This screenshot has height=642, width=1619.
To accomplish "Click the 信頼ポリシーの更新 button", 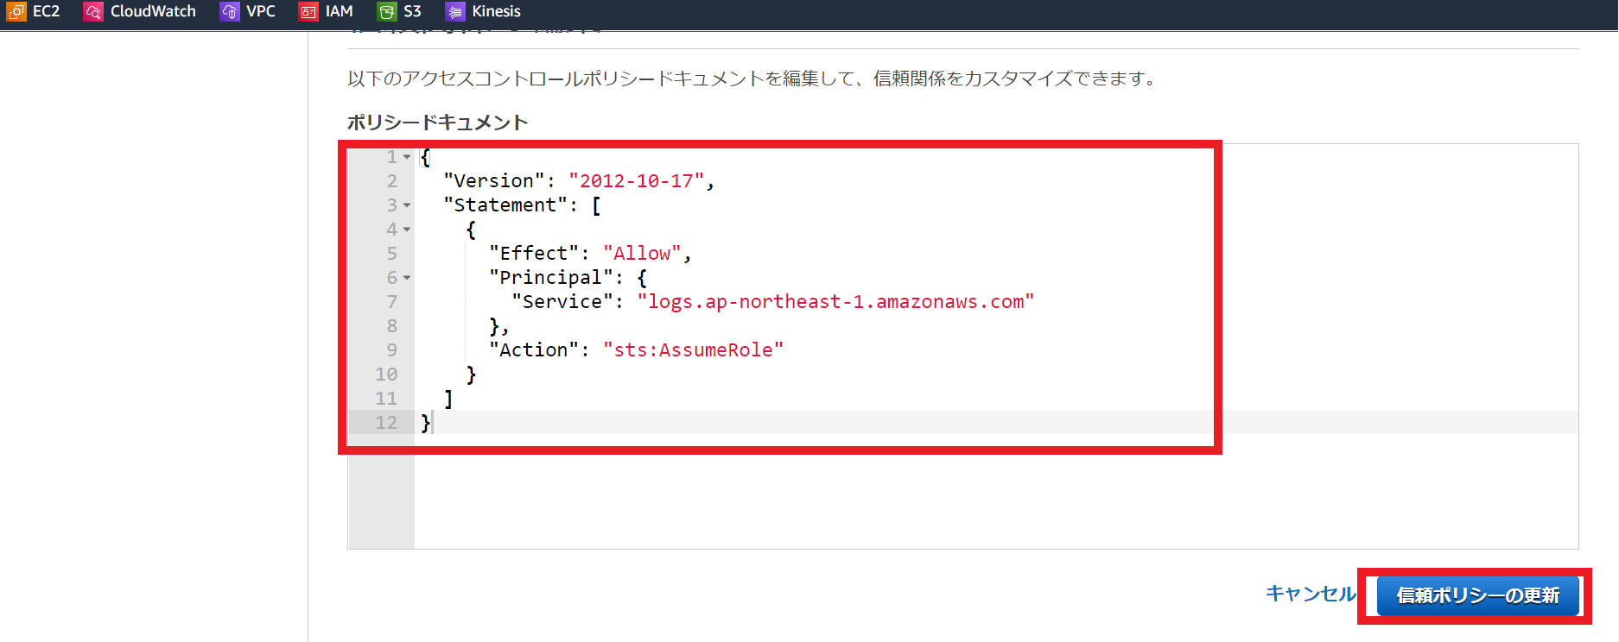I will tap(1477, 595).
